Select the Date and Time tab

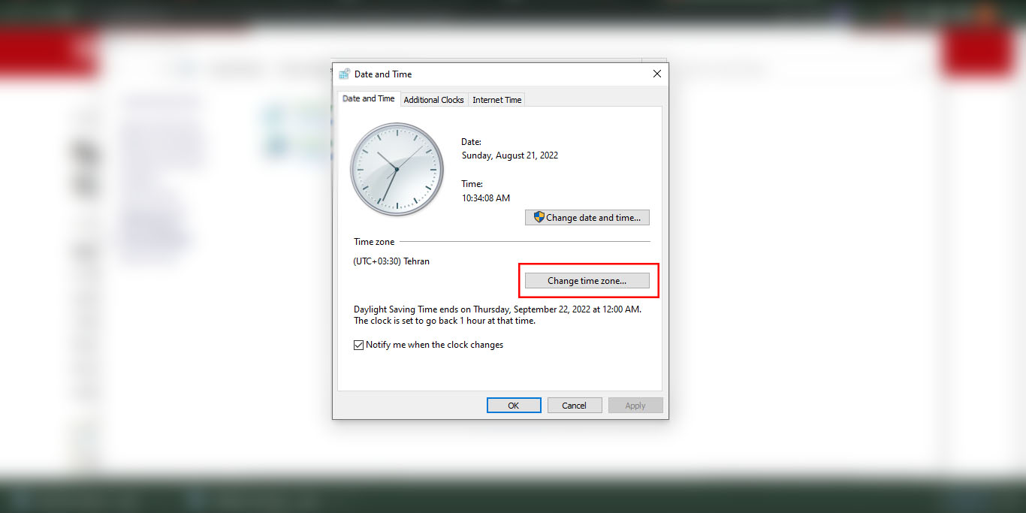368,98
